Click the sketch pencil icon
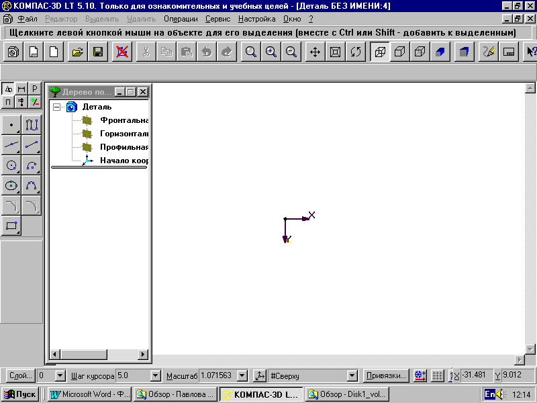The image size is (537, 403). pyautogui.click(x=489, y=52)
